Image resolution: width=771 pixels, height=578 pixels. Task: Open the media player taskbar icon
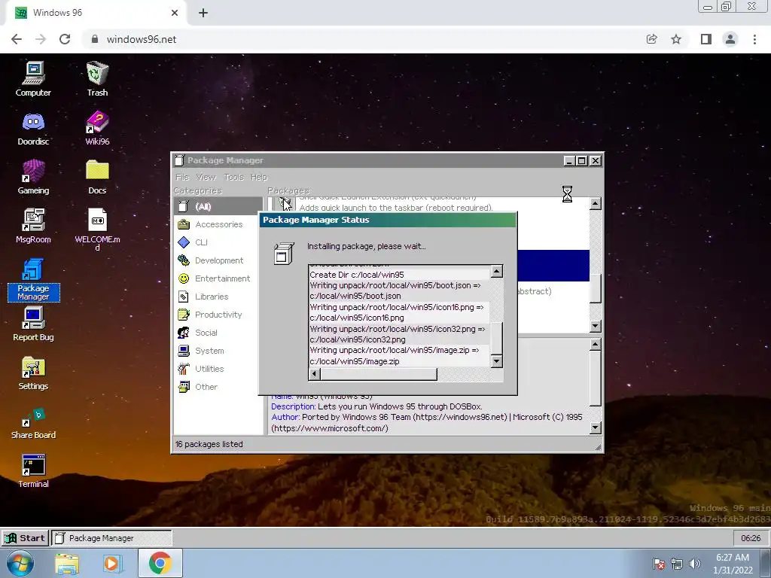point(112,563)
